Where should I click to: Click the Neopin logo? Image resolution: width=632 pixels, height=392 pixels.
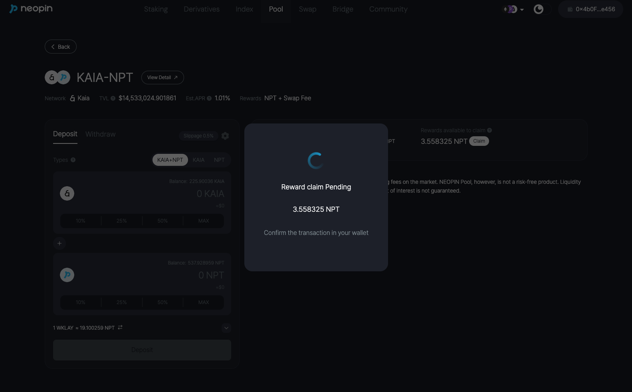[31, 9]
